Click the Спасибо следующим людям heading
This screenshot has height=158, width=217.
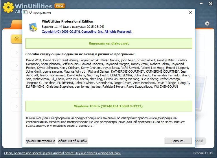click(x=80, y=54)
